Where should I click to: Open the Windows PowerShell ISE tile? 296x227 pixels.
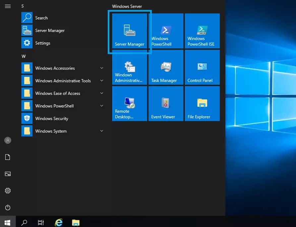tap(202, 31)
